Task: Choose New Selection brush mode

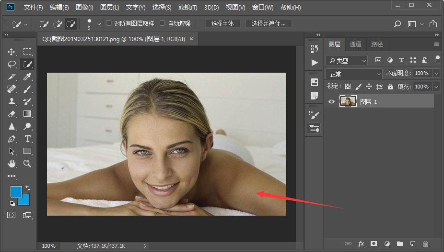Action: (x=44, y=24)
